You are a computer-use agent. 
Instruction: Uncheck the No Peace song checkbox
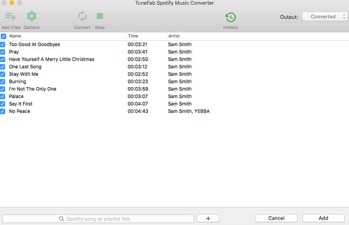pos(3,111)
